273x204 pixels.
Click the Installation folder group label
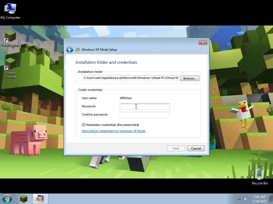point(90,72)
